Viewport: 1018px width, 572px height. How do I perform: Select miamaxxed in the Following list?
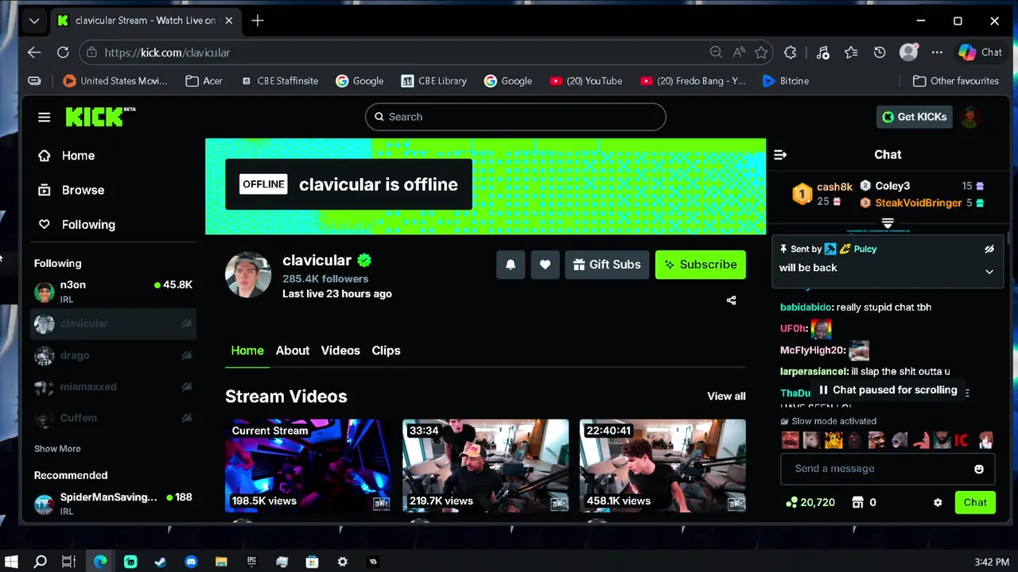113,387
